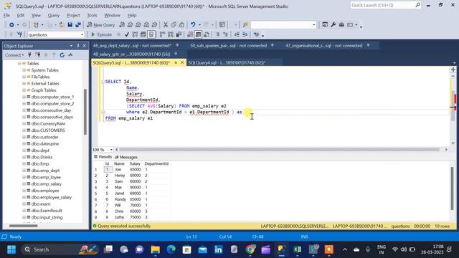459x258 pixels.
Task: Click the Properties Window wrench icon
Action: pos(333,25)
